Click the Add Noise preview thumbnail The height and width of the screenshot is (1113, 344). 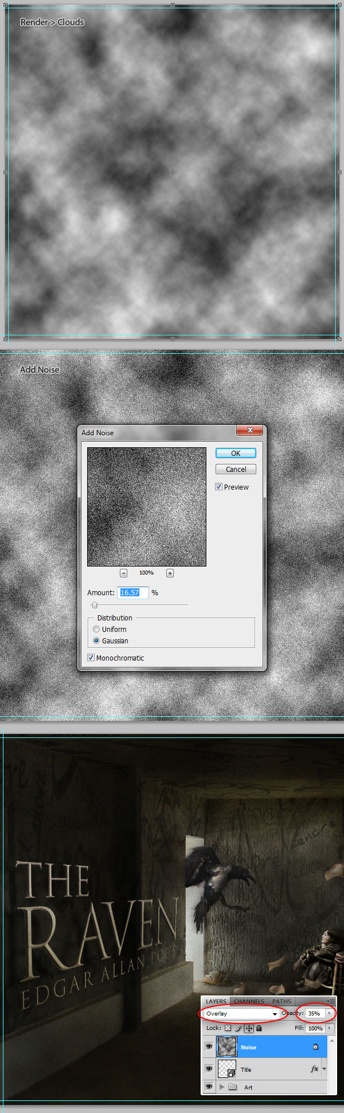pos(146,507)
